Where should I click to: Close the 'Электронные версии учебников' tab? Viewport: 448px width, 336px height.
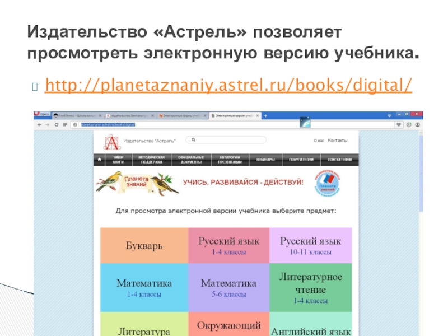(x=258, y=116)
